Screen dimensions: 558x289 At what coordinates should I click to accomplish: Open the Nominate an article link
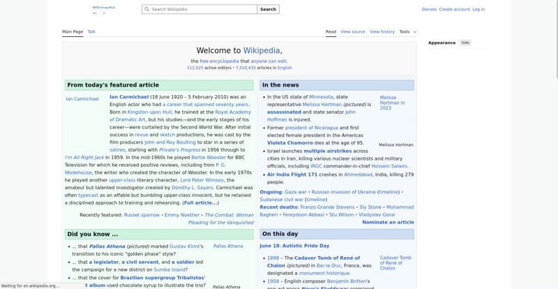388,223
